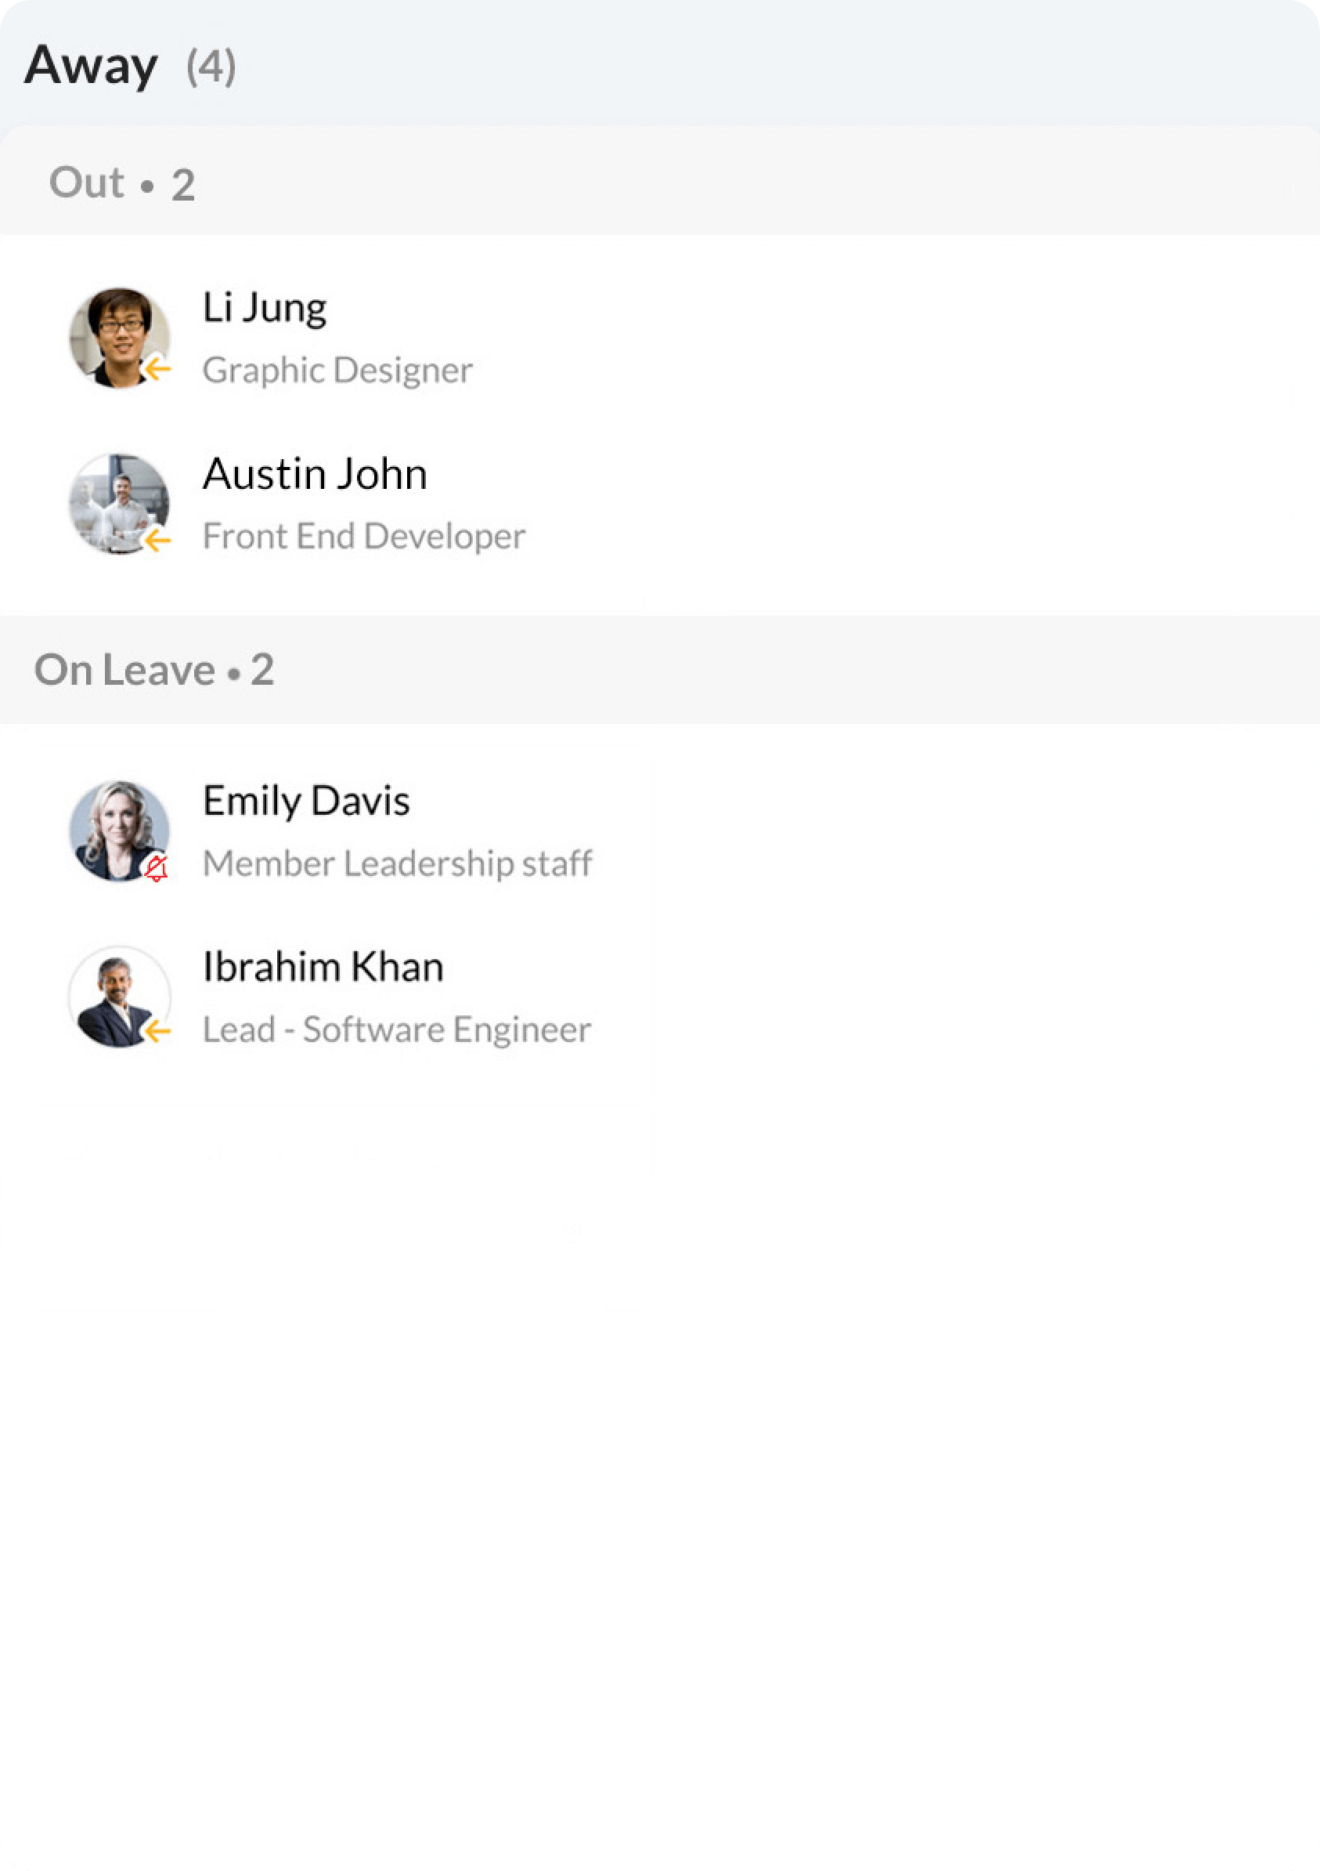This screenshot has width=1320, height=1871.
Task: Select the Li Jung name
Action: 265,308
